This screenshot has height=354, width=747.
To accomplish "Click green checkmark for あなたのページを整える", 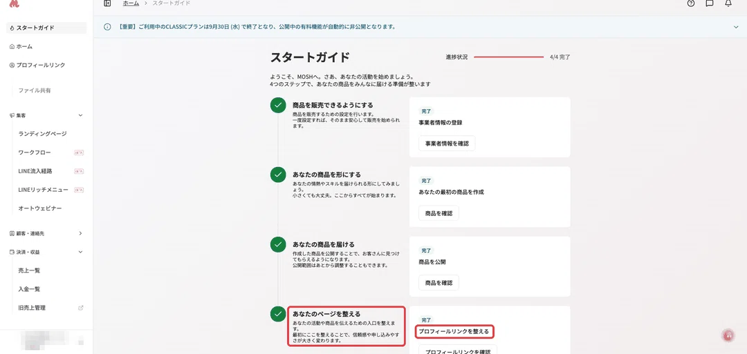I will [x=278, y=314].
